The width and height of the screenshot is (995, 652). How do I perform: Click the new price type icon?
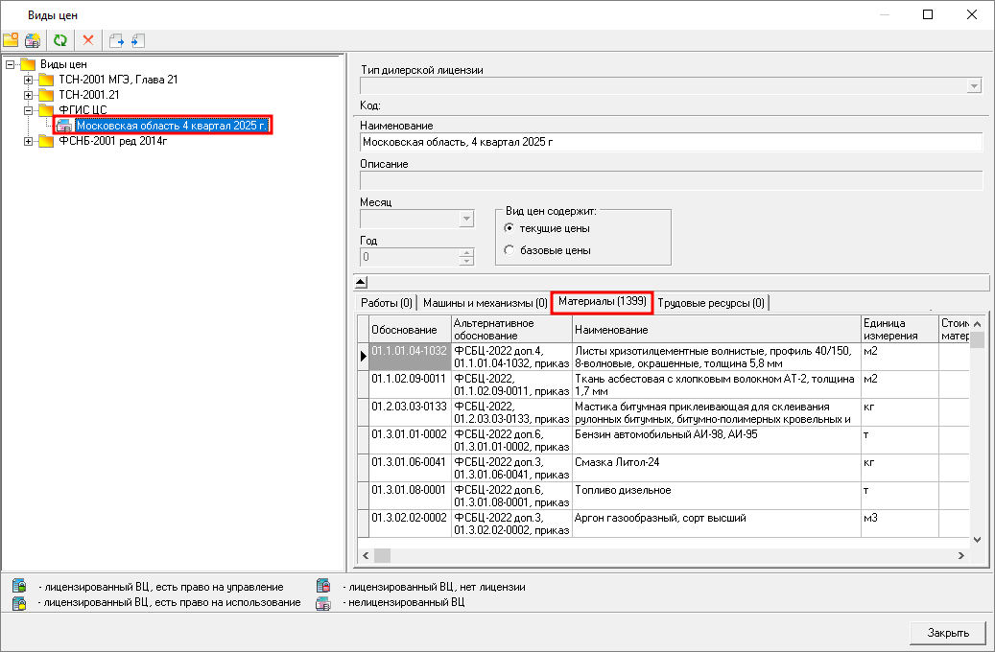tap(33, 40)
